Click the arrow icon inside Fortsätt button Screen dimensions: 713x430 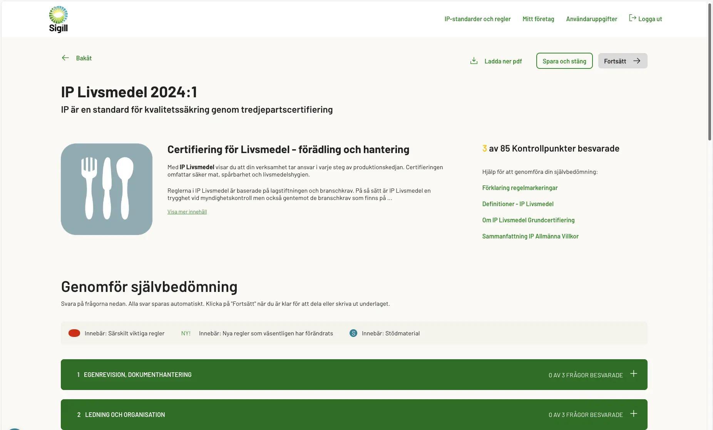pyautogui.click(x=637, y=60)
